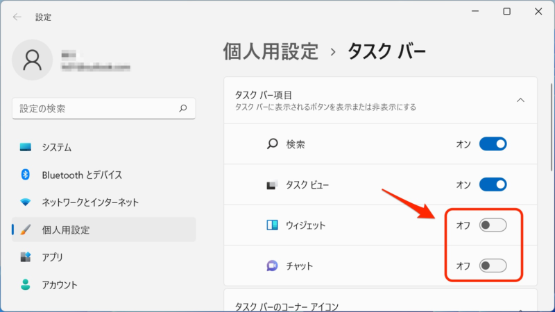Click the タスク バー項目 header text
This screenshot has height=312, width=555.
pyautogui.click(x=264, y=95)
